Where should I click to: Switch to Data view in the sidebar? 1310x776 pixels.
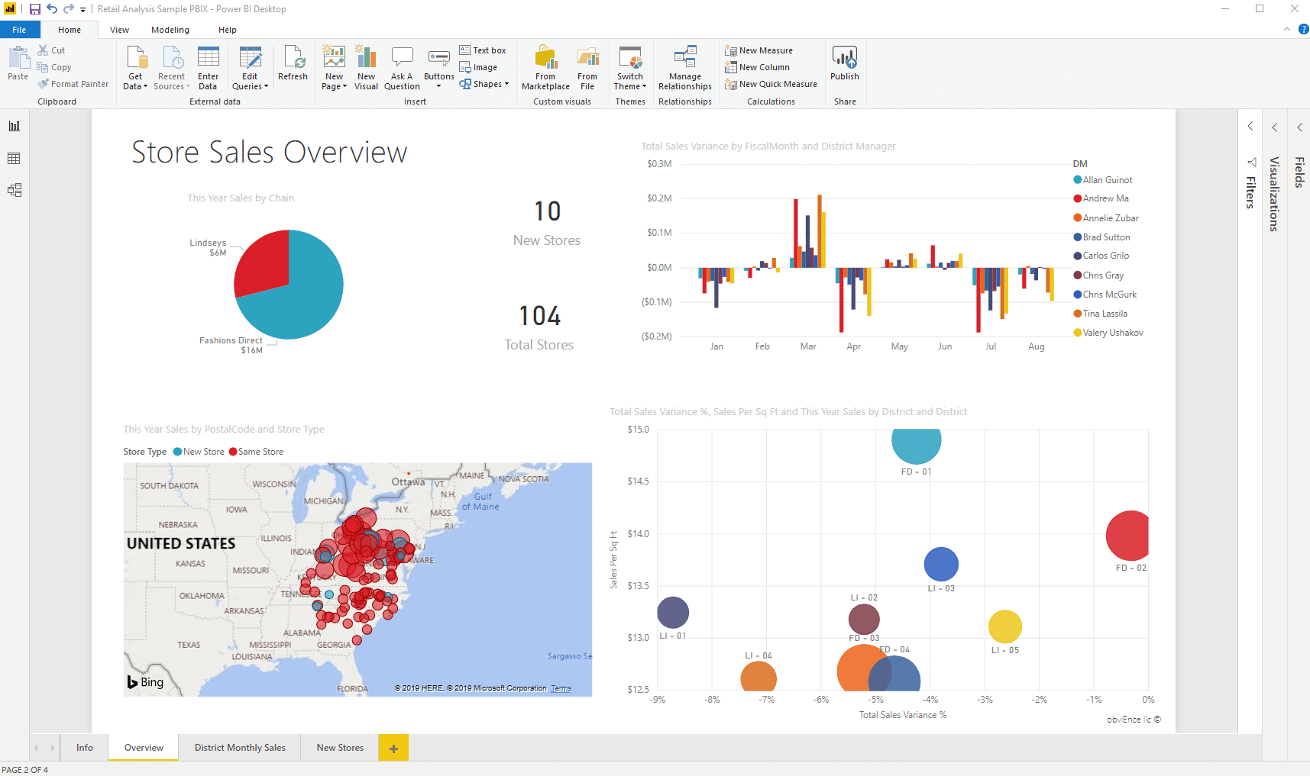coord(14,158)
